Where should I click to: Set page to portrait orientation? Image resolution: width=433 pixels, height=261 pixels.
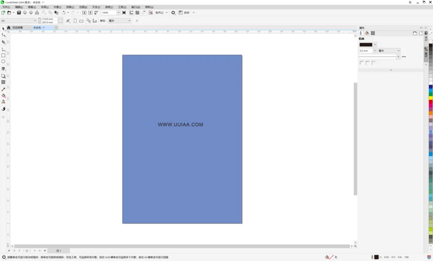(x=75, y=21)
